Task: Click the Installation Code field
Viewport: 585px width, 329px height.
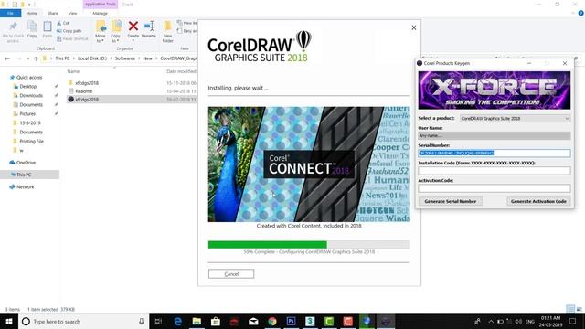Action: tap(495, 171)
